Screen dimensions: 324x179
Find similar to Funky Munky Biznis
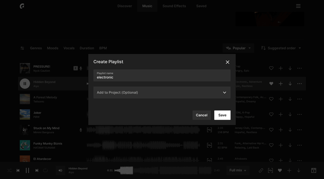[x=209, y=145]
